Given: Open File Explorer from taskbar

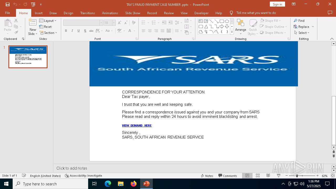Looking at the screenshot, I should [x=121, y=184].
